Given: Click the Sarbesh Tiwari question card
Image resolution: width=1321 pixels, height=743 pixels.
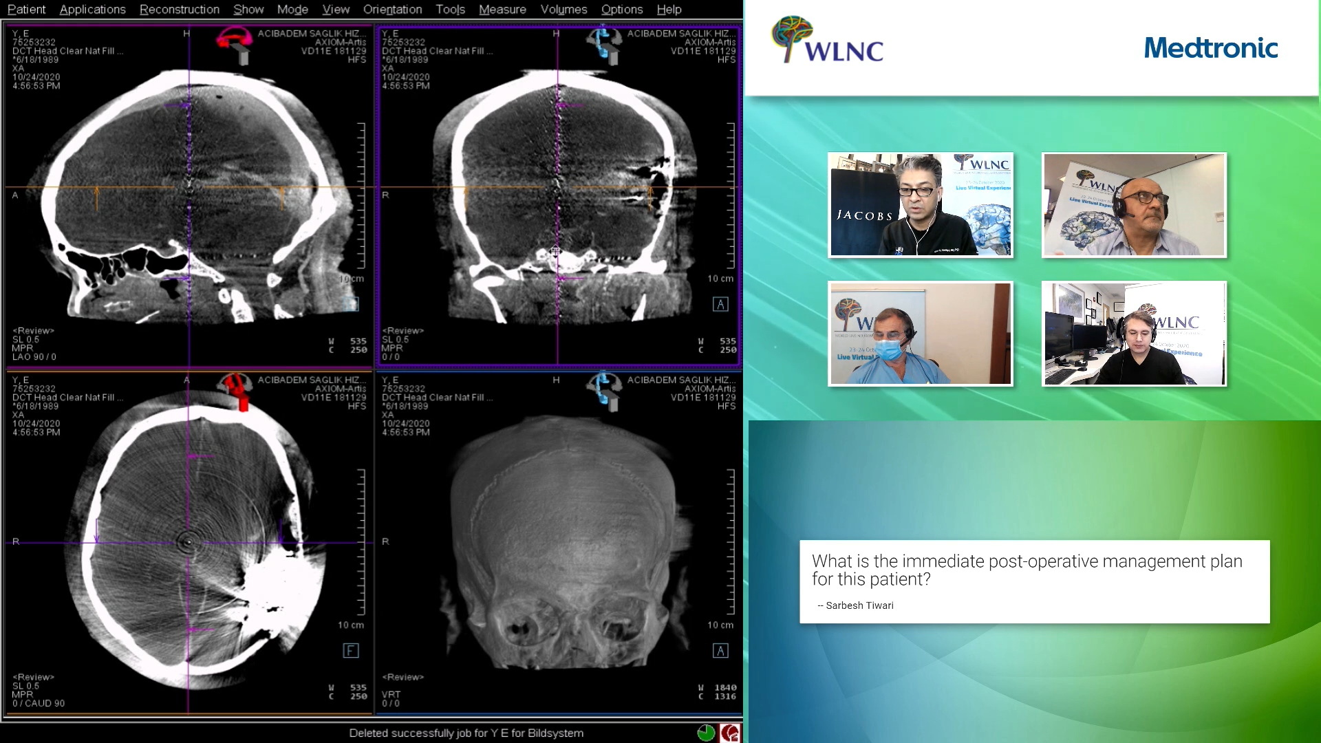Looking at the screenshot, I should click(x=1034, y=581).
